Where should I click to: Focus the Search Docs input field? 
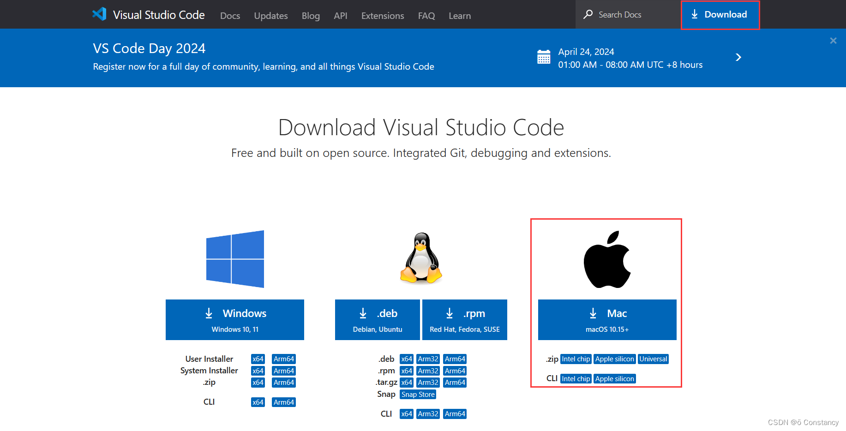[x=628, y=14]
